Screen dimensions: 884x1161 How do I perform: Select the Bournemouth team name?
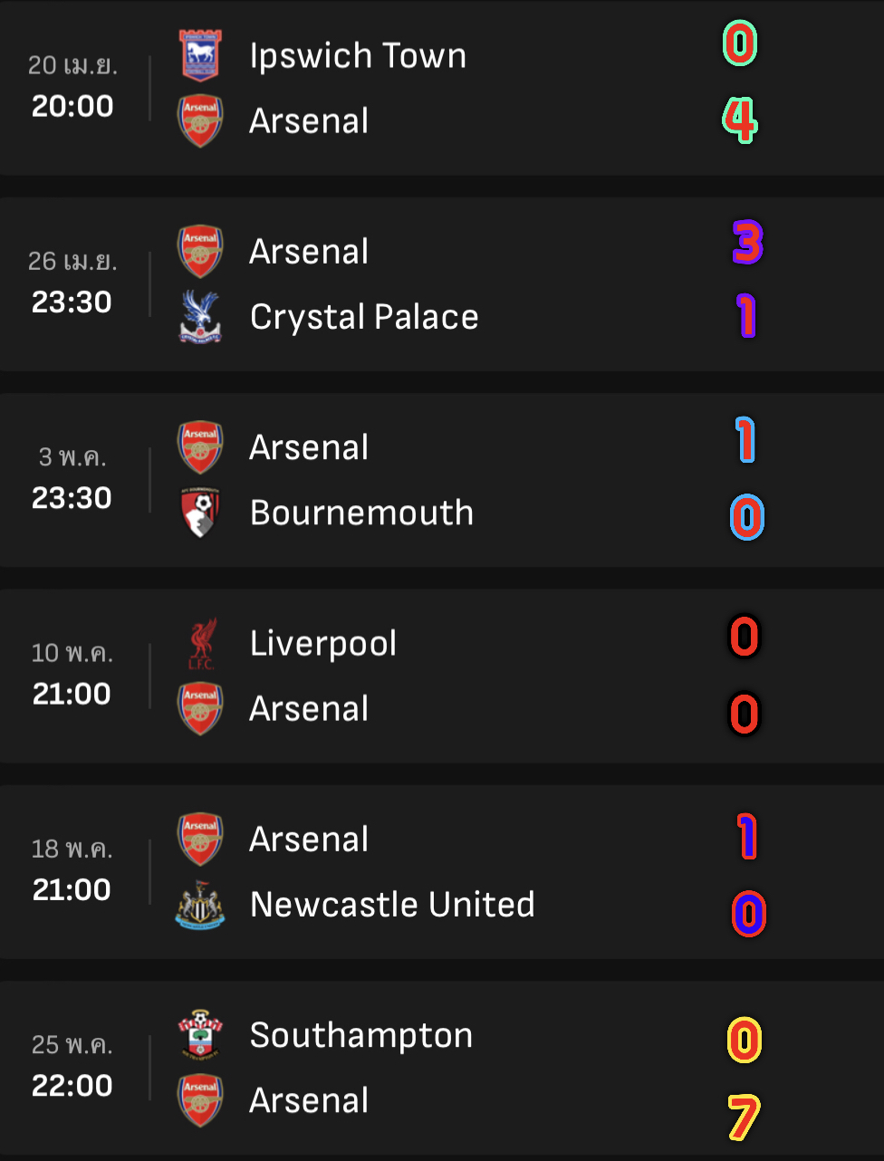point(361,513)
